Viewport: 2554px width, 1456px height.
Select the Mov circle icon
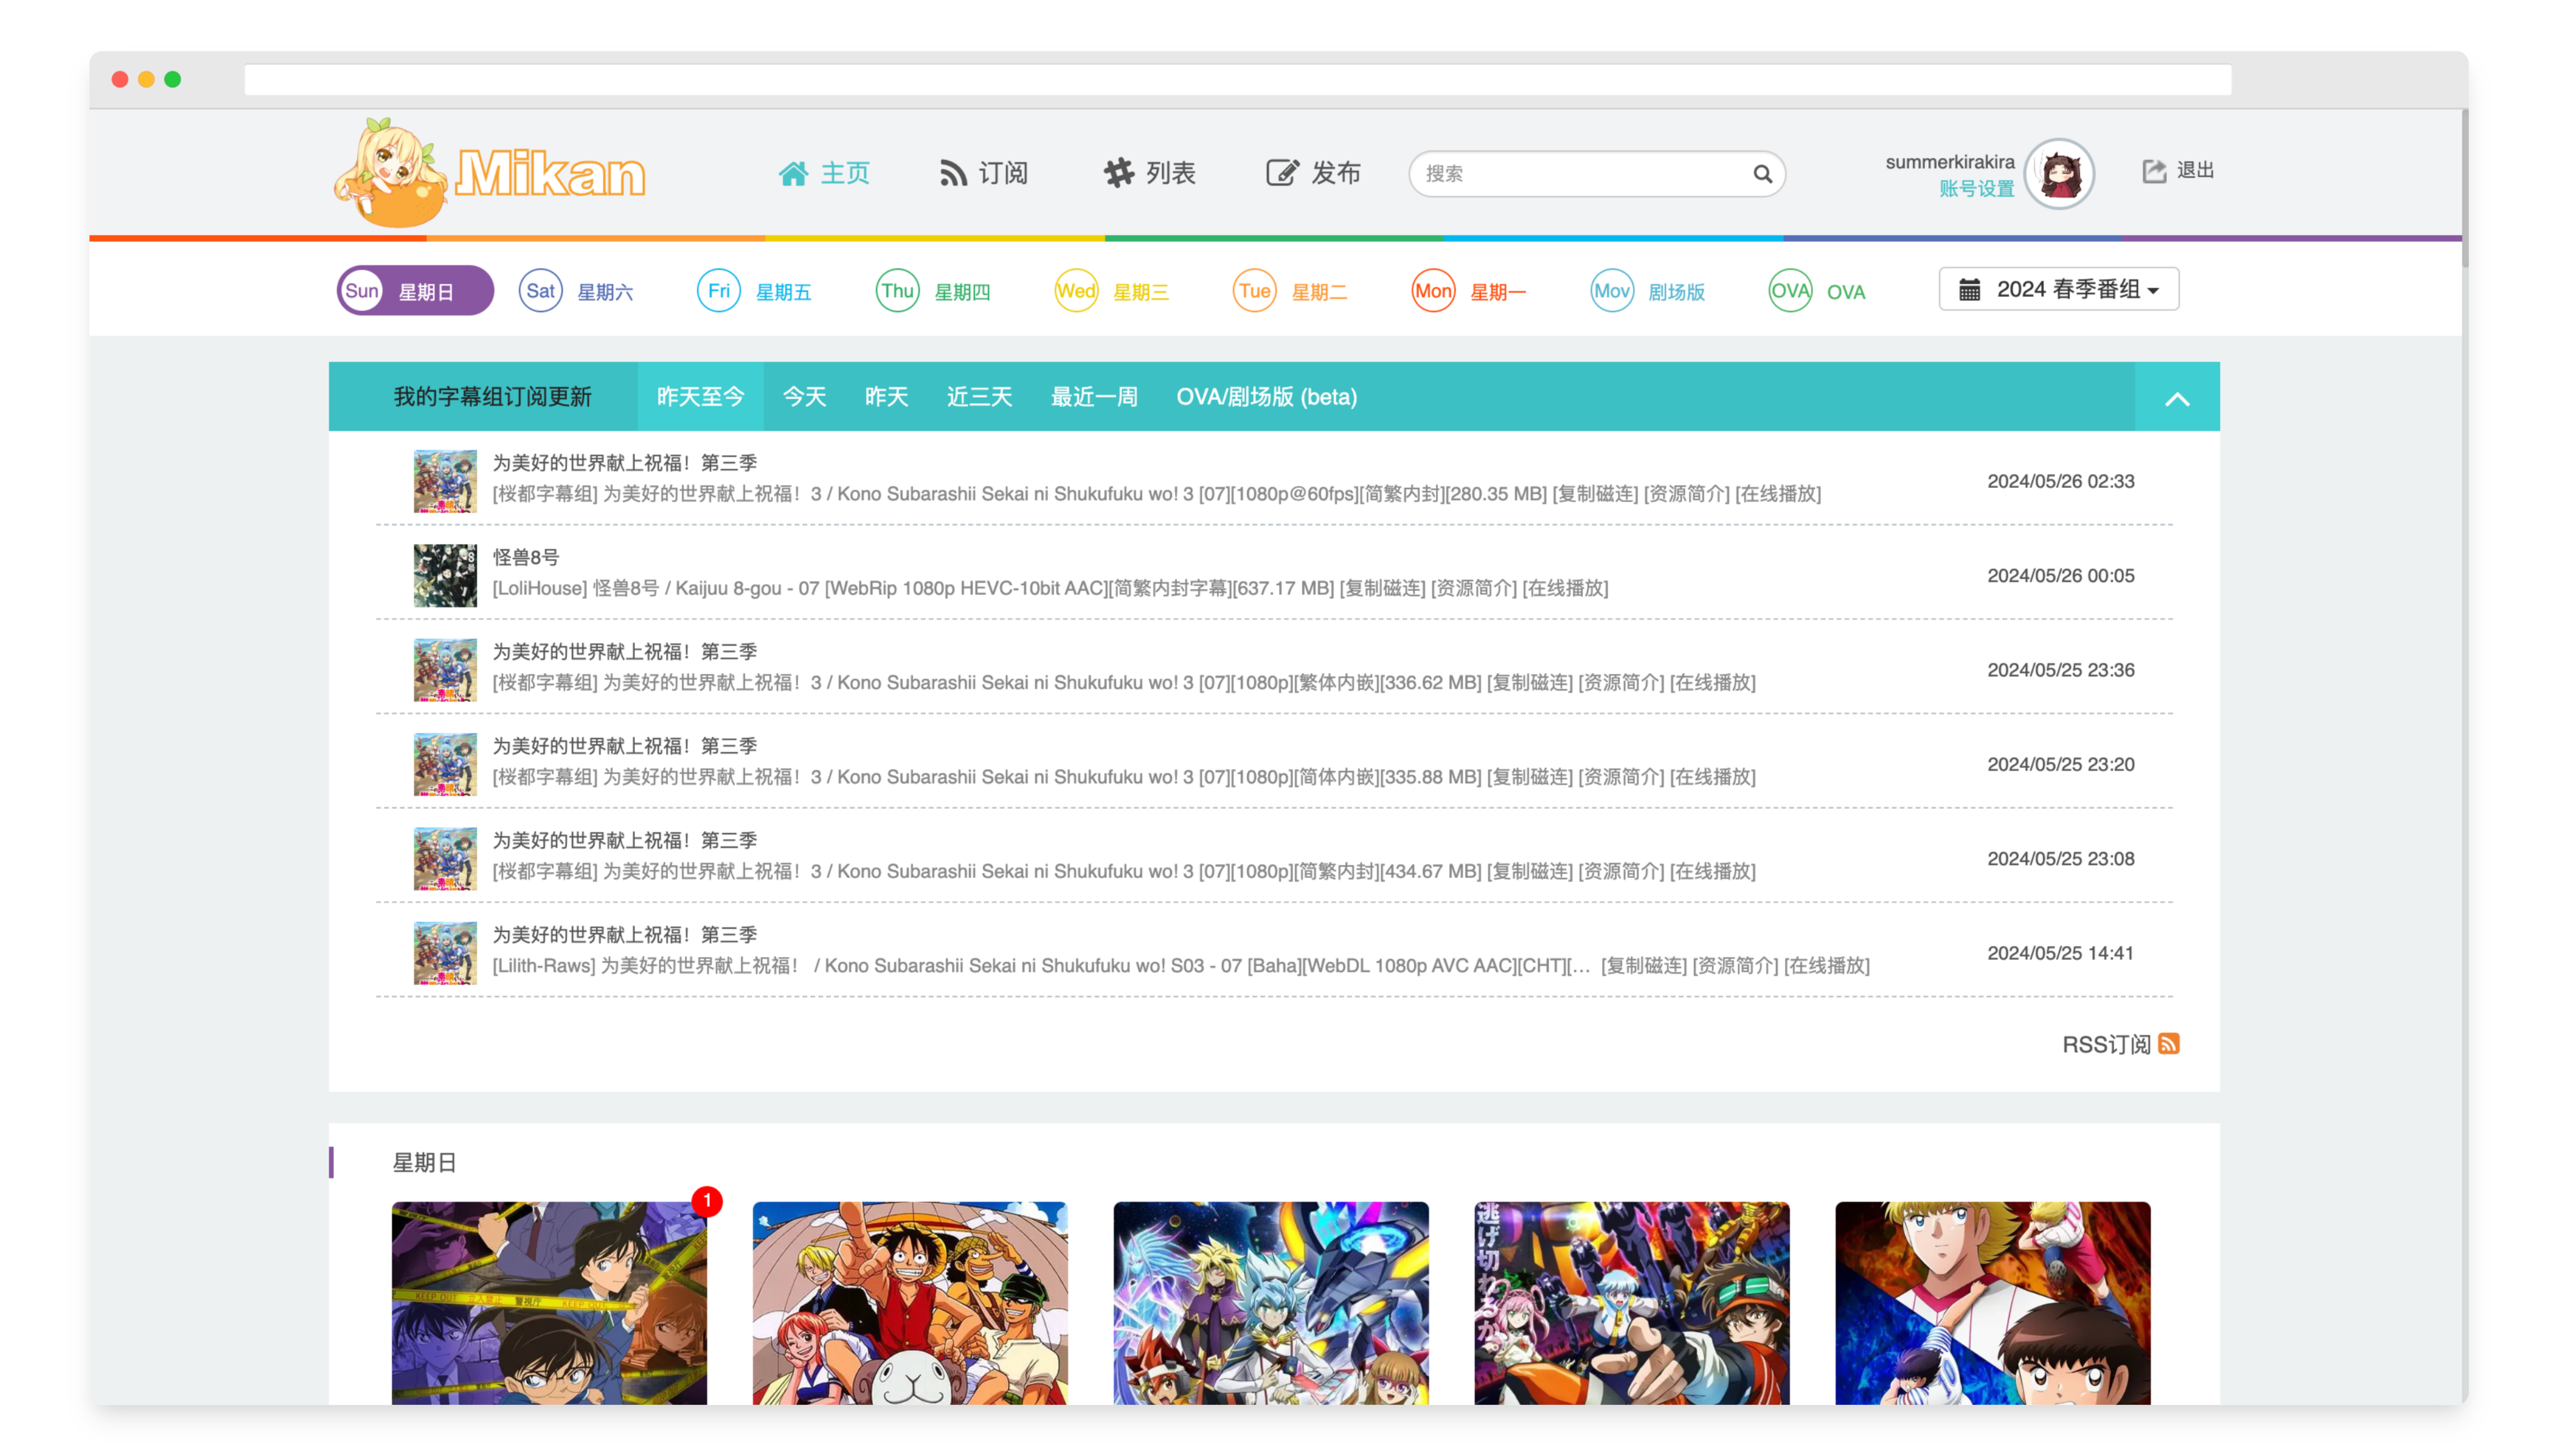pos(1612,291)
